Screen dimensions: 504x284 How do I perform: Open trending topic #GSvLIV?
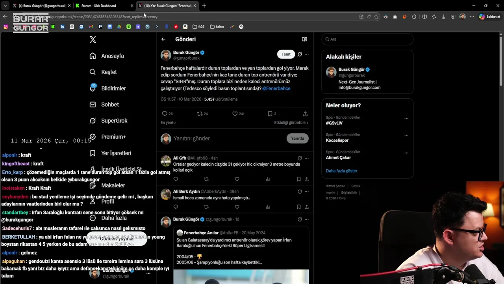tap(334, 123)
